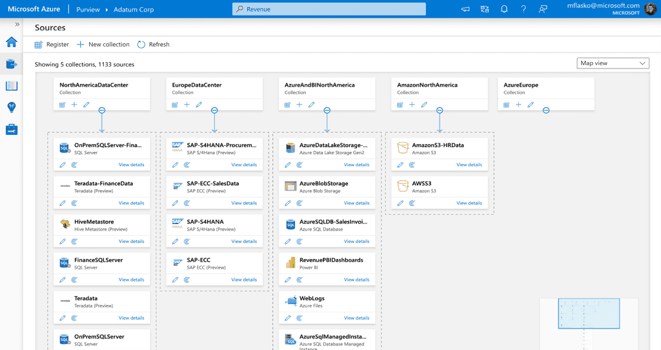
Task: View details of WebLogs source
Action: [356, 318]
